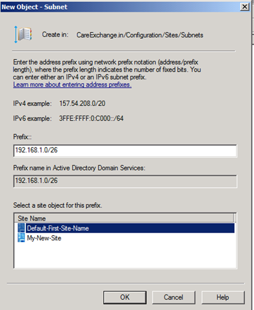The image size is (254, 310).
Task: Click the IPv4 example address 157.54.208.0/20
Action: pos(83,103)
